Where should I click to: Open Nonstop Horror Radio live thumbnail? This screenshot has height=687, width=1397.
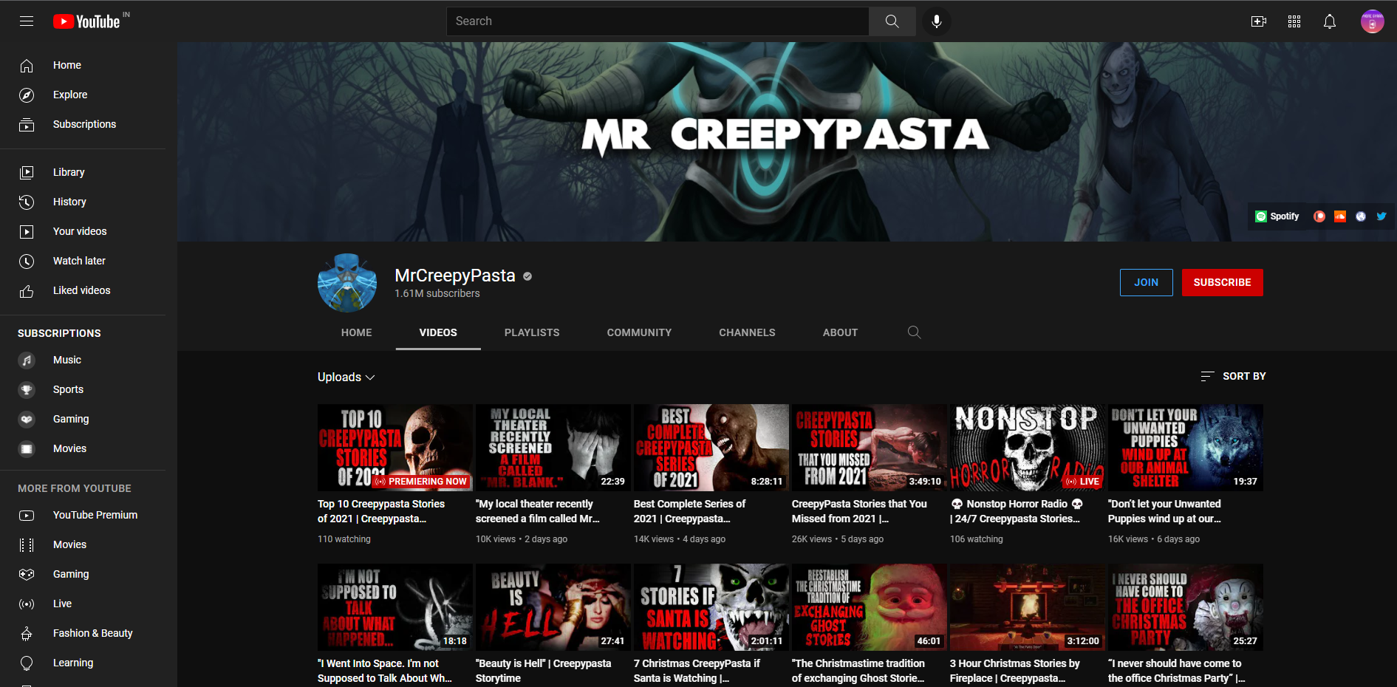click(1028, 448)
